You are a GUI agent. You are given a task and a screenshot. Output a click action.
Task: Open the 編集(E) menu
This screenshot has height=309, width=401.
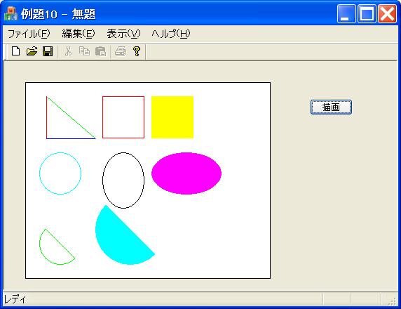[79, 34]
